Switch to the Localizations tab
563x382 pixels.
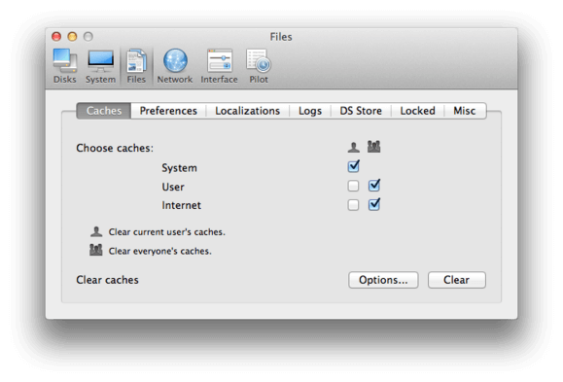[247, 111]
